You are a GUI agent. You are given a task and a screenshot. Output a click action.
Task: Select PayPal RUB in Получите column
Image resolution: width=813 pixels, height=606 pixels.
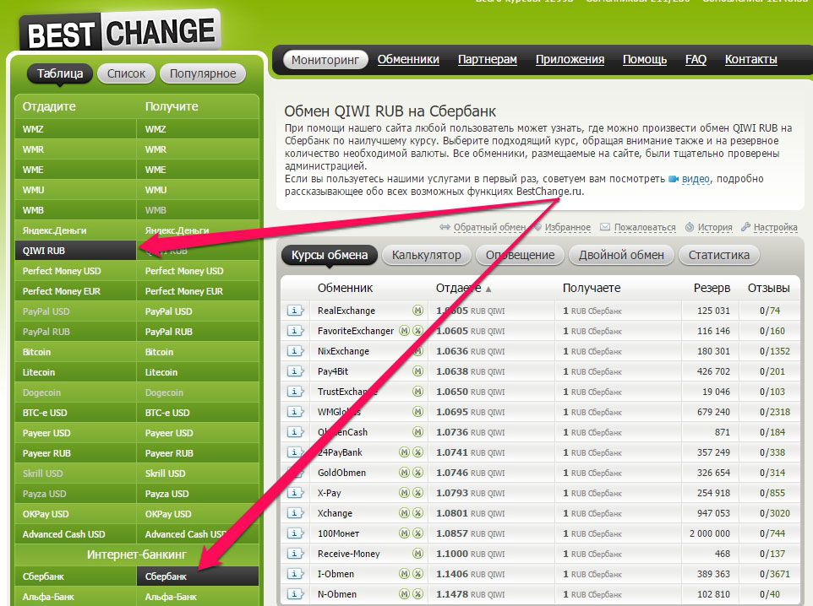coord(198,332)
